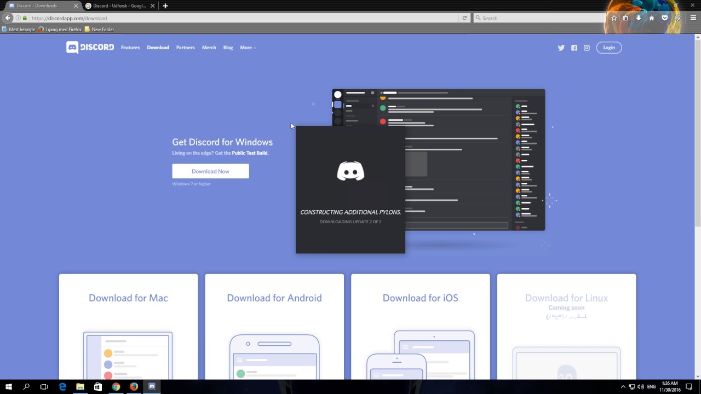Go to the Firefox home page icon
Screen dimensions: 701x394
pyautogui.click(x=652, y=18)
